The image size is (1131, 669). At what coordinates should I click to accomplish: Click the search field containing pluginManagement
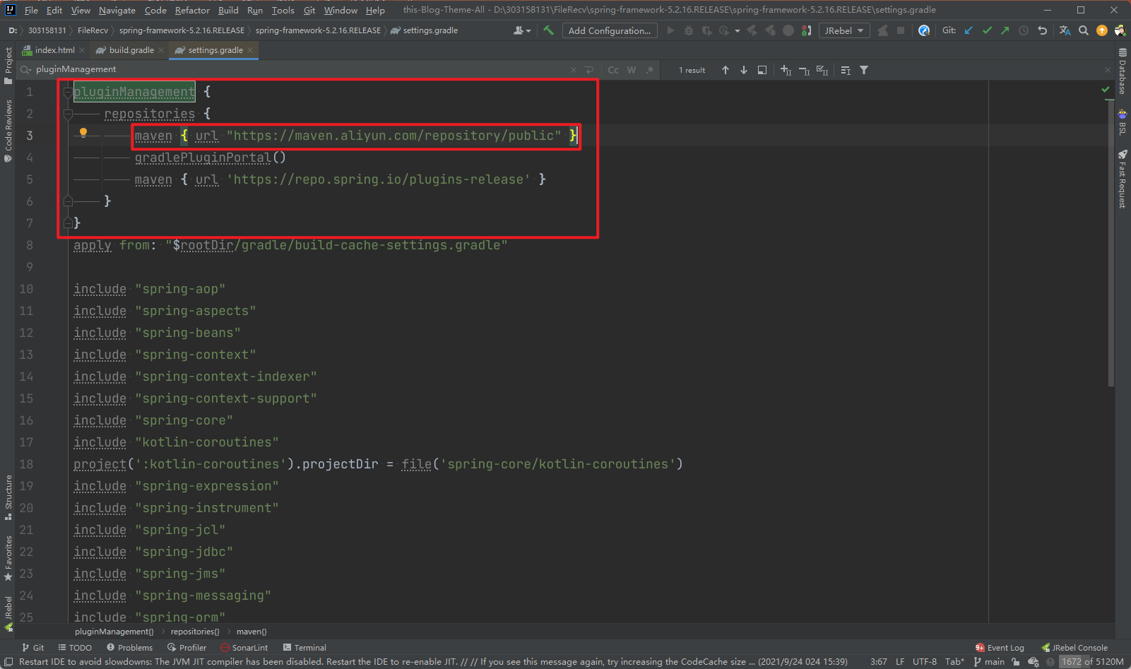300,69
